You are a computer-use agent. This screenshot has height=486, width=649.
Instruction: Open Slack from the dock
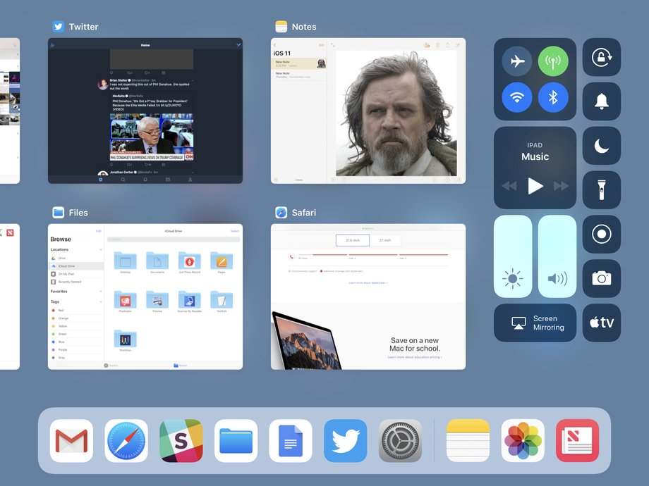181,440
